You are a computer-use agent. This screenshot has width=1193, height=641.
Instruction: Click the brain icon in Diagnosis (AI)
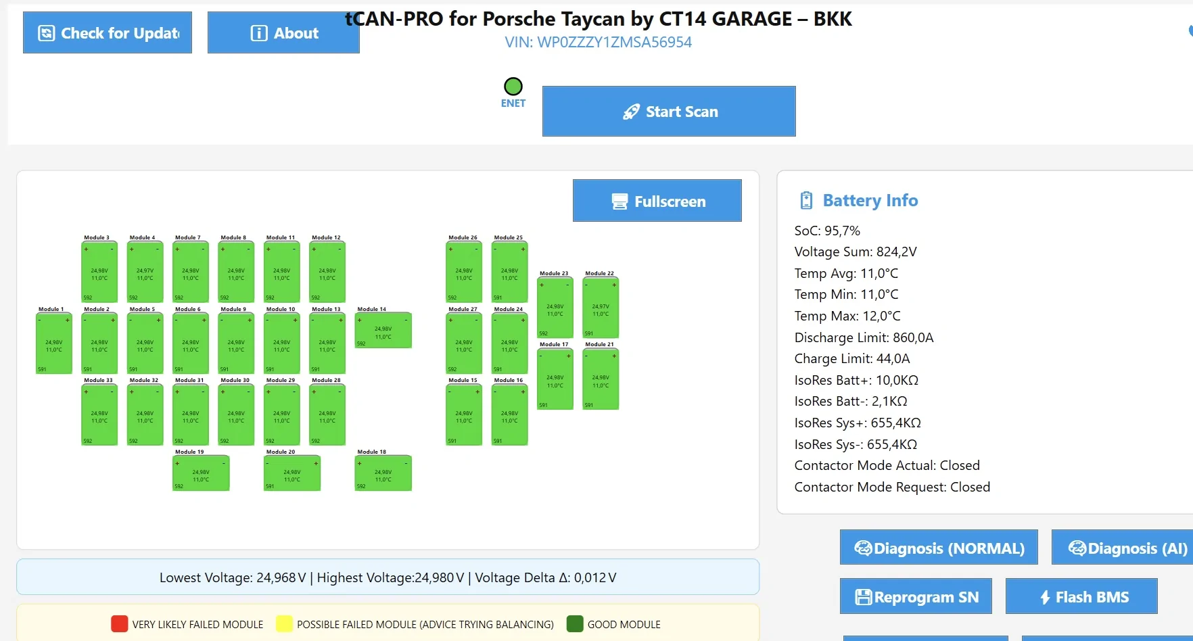coord(1077,548)
